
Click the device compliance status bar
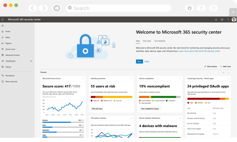pos(160,97)
